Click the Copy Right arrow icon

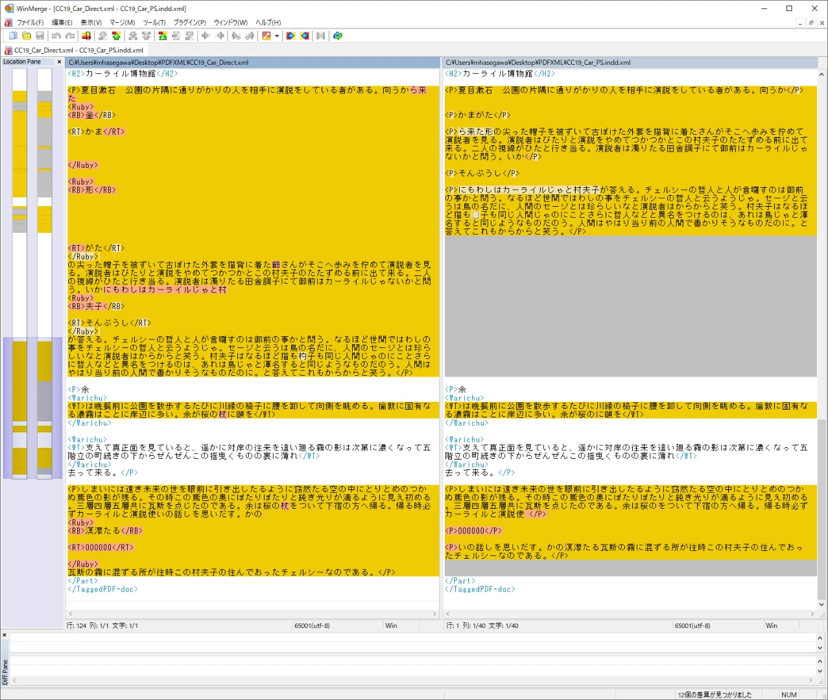tap(205, 36)
